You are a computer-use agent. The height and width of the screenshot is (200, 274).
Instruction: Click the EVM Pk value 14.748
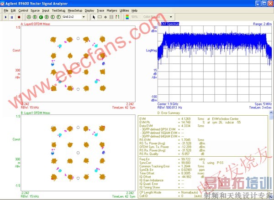(x=186, y=122)
